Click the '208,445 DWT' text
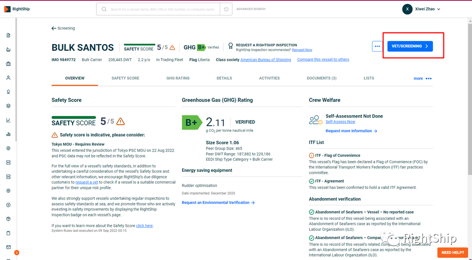The image size is (472, 260). click(120, 60)
